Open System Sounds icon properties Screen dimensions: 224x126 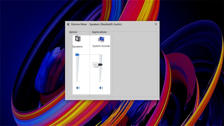coord(101,39)
